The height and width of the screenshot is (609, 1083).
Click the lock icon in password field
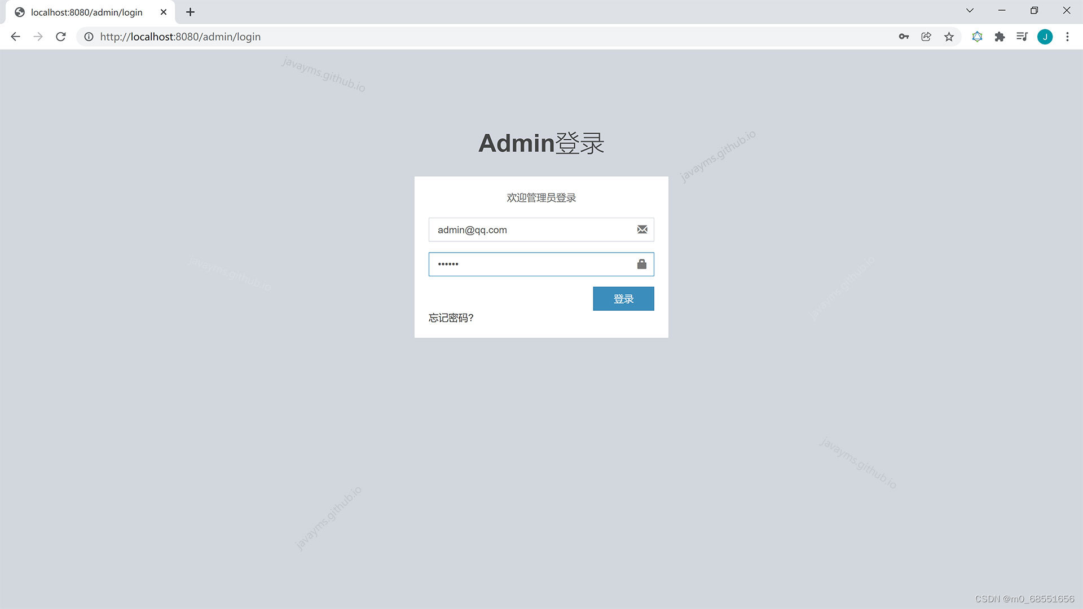[x=642, y=264]
